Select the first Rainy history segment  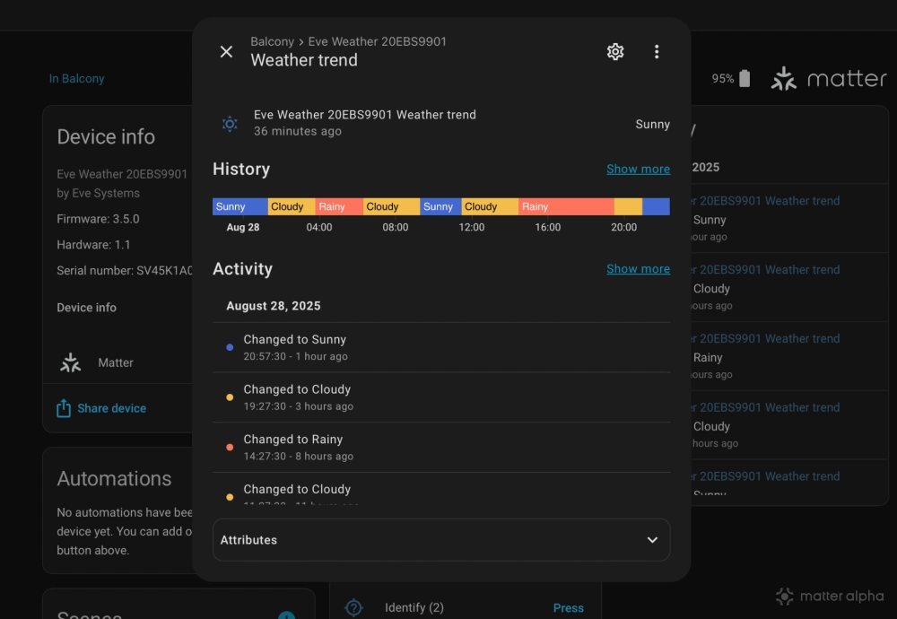tap(338, 206)
